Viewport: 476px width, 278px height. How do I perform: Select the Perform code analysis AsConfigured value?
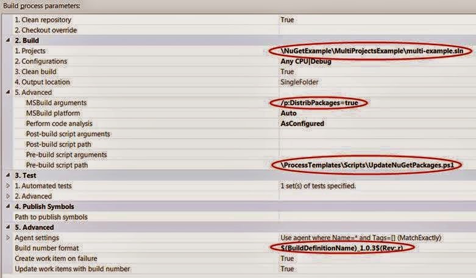pos(302,123)
